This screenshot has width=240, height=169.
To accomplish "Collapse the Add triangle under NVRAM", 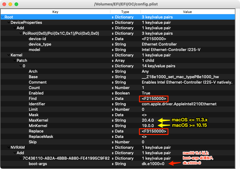I will (15, 153).
